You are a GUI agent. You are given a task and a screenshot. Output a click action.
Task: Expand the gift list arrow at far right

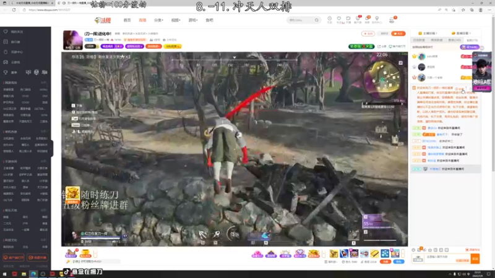tap(403, 253)
